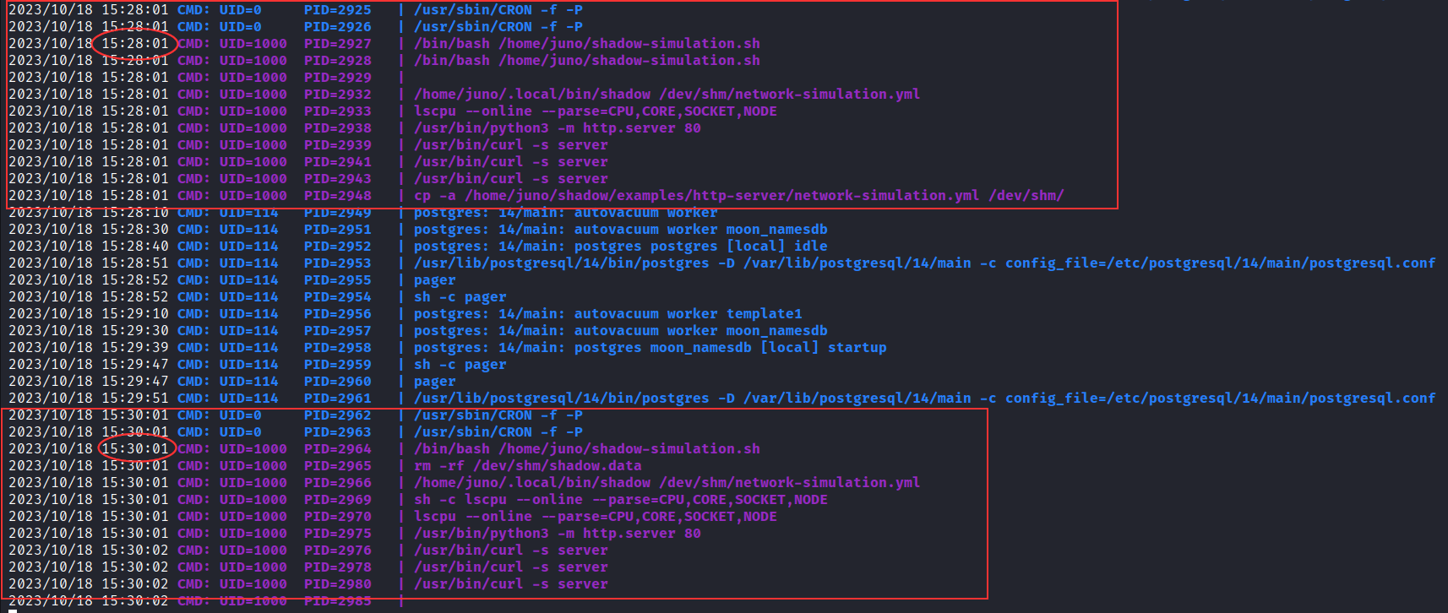Select autovacuum worker text on PID=2949 row
The width and height of the screenshot is (1448, 613).
(x=645, y=213)
